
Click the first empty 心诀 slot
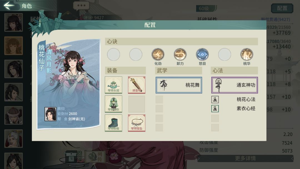tap(113, 54)
